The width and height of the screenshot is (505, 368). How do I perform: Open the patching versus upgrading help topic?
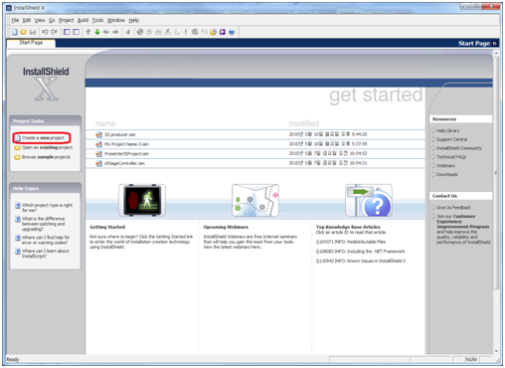[x=44, y=224]
